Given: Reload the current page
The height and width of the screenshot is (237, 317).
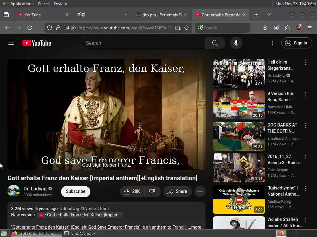Looking at the screenshot, I should pyautogui.click(x=30, y=28).
